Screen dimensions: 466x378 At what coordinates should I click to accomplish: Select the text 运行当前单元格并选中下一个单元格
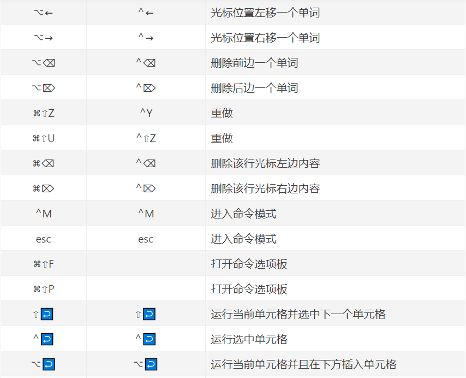click(298, 314)
